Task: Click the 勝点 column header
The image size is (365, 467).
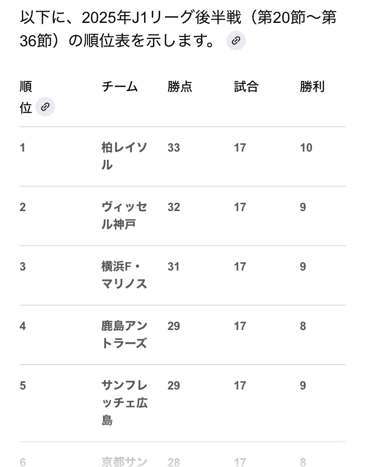Action: (180, 87)
